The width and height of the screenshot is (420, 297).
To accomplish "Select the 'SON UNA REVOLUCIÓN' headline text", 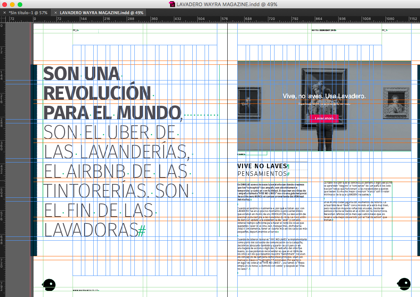I will (x=97, y=83).
